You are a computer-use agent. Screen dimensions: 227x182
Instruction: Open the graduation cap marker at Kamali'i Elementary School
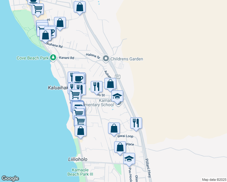[117, 96]
